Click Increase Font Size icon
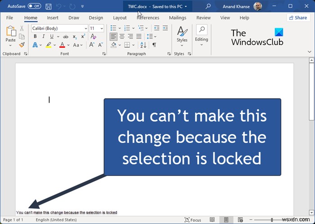Image resolution: width=315 pixels, height=224 pixels. click(92, 45)
